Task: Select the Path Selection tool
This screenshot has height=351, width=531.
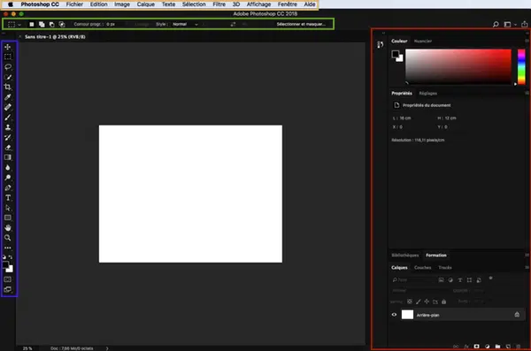Action: point(7,208)
